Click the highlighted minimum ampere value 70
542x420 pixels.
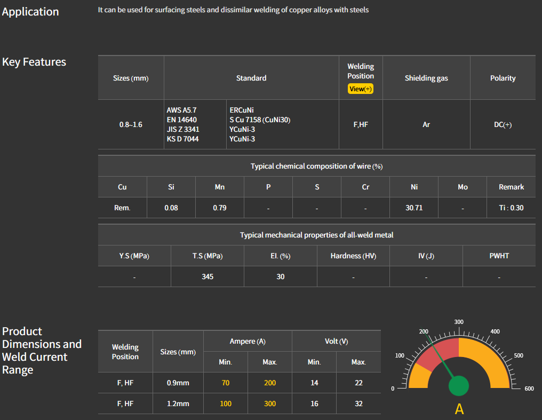click(226, 383)
